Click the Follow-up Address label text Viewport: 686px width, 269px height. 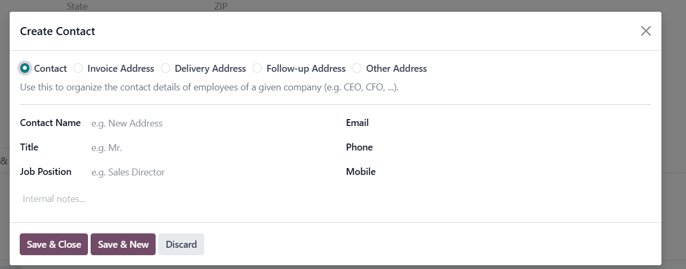click(306, 69)
